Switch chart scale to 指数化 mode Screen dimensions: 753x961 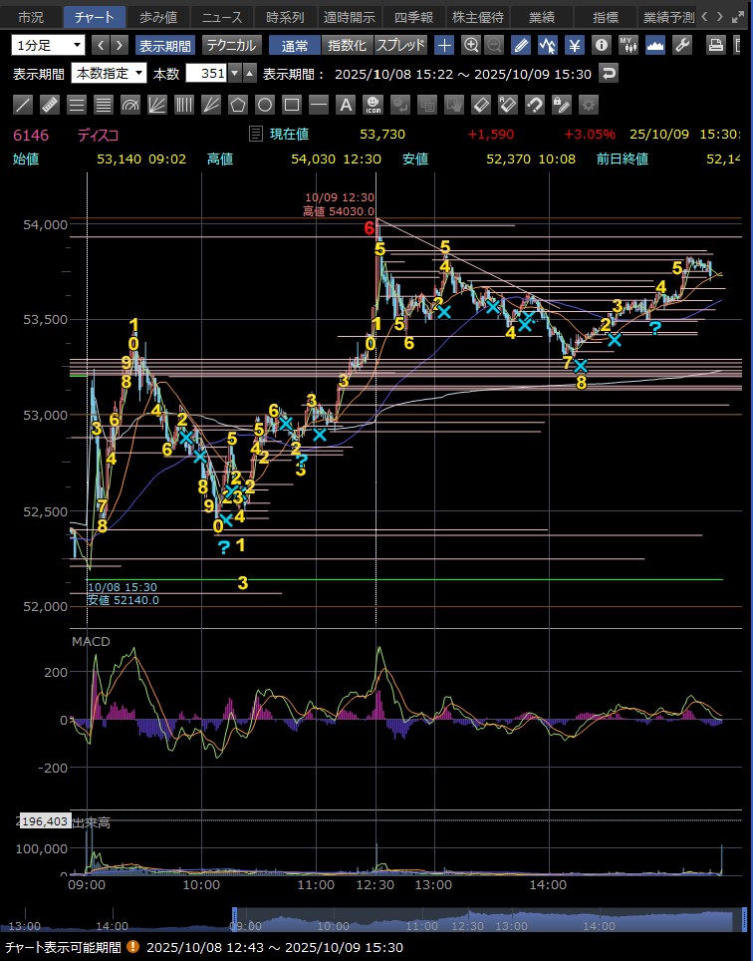tap(347, 45)
